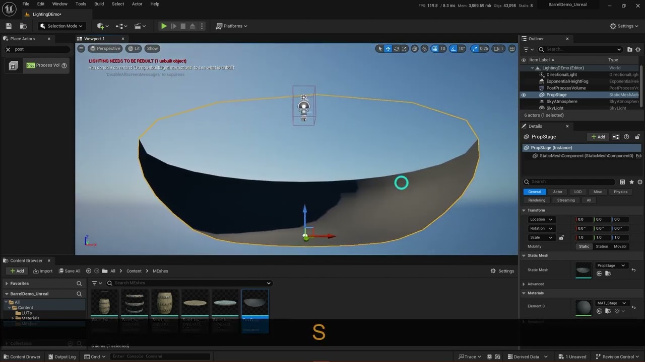This screenshot has height=362, width=645.
Task: Open the Actor menu
Action: click(137, 4)
